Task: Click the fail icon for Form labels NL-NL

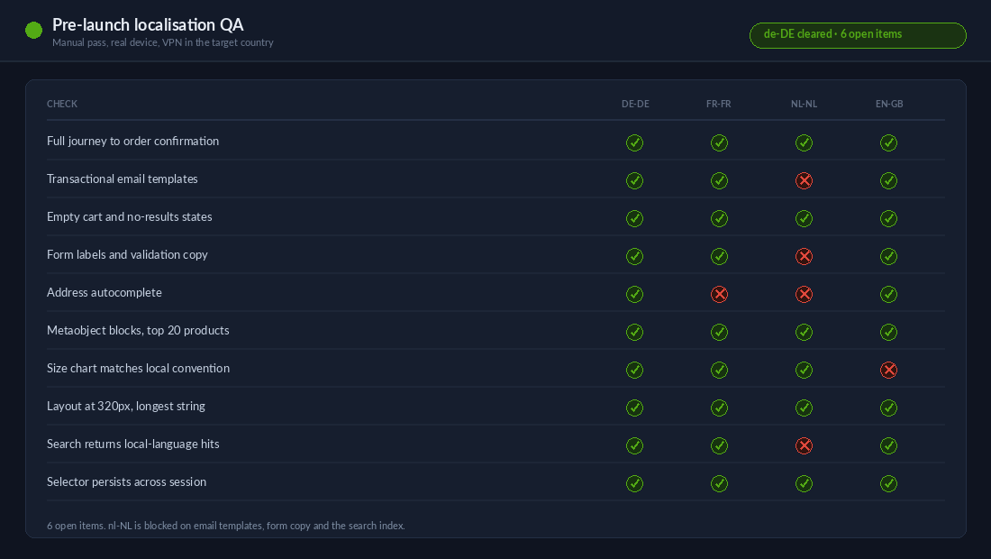Action: pos(804,257)
